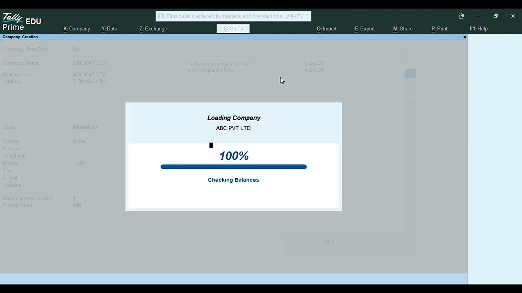Click the Company Data Path value D:\
Image resolution: width=522 pixels, height=293 pixels.
76,49
